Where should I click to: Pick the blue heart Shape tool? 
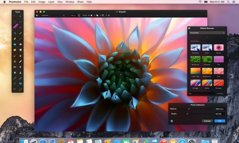pos(20,84)
